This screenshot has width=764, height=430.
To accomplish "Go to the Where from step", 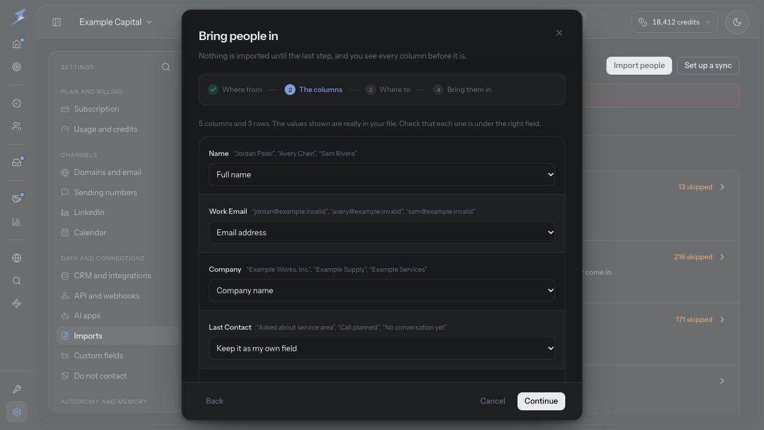I will point(235,90).
